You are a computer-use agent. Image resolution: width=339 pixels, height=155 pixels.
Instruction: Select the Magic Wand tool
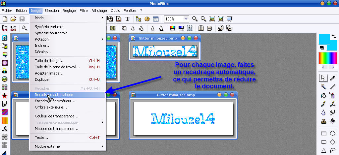pyautogui.click(x=323, y=87)
